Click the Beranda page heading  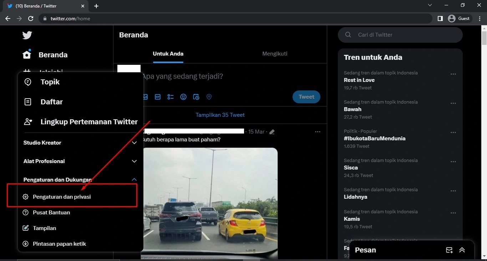[x=133, y=35]
